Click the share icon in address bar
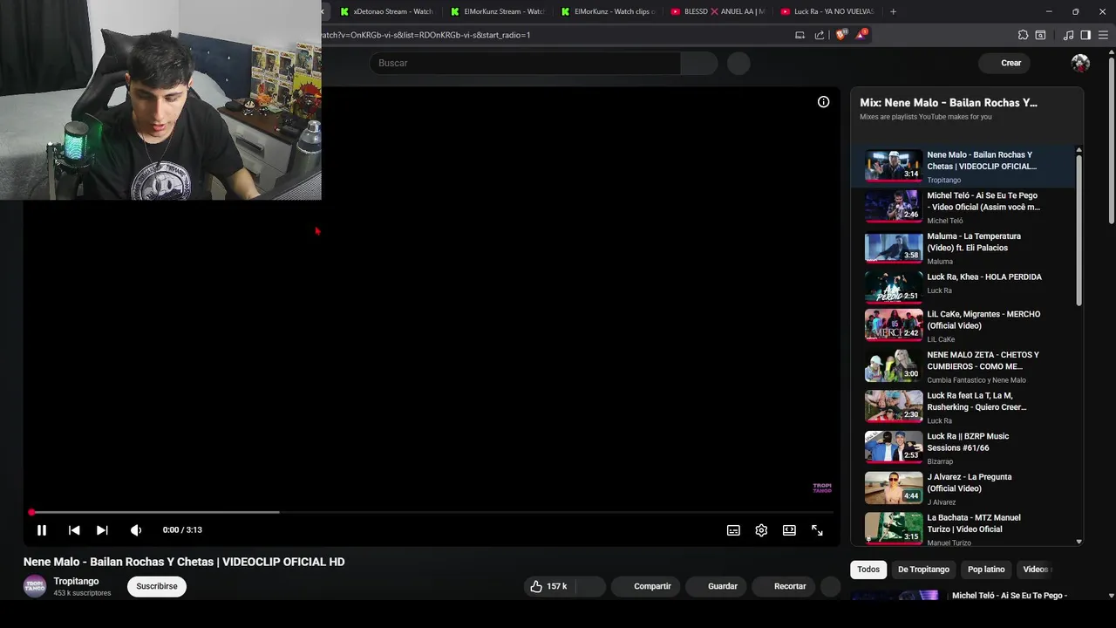1116x628 pixels. tap(820, 35)
